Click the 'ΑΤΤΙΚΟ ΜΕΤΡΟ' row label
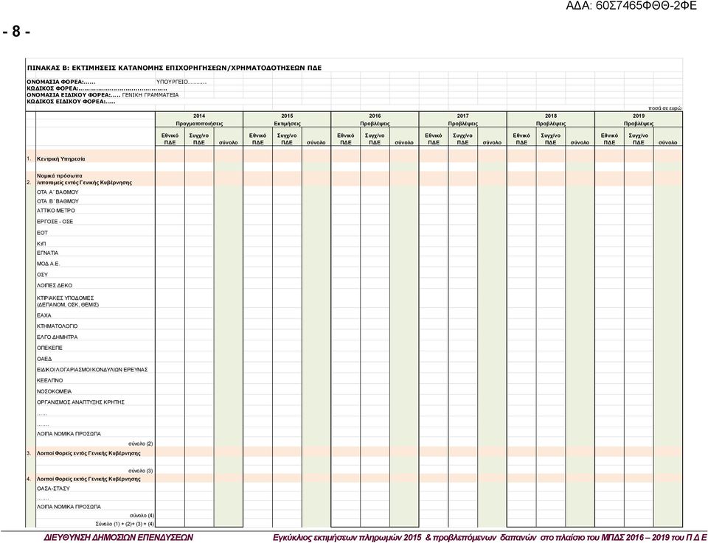The height and width of the screenshot is (543, 708). (x=56, y=211)
